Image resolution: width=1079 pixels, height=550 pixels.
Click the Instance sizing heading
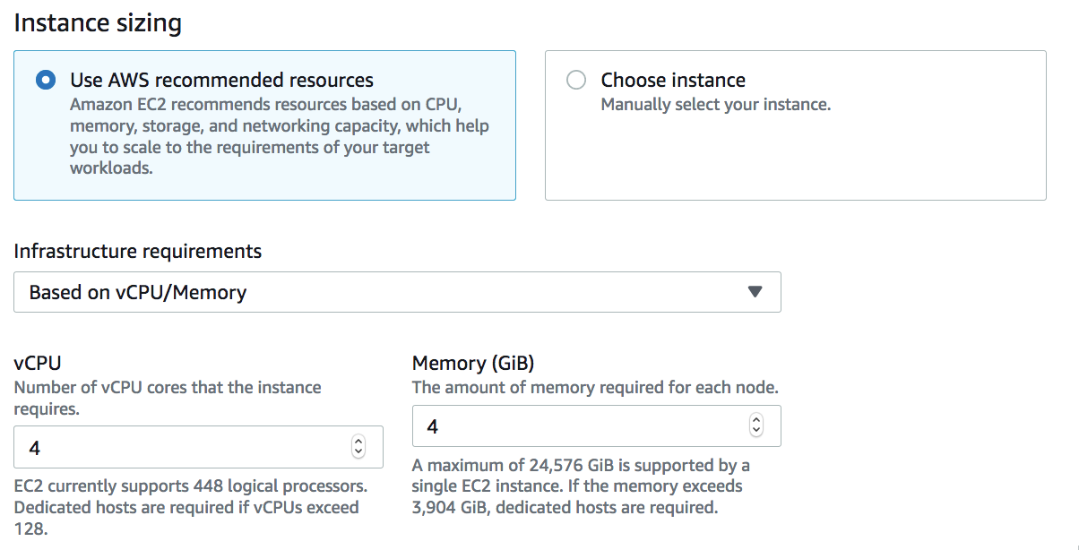(x=98, y=22)
